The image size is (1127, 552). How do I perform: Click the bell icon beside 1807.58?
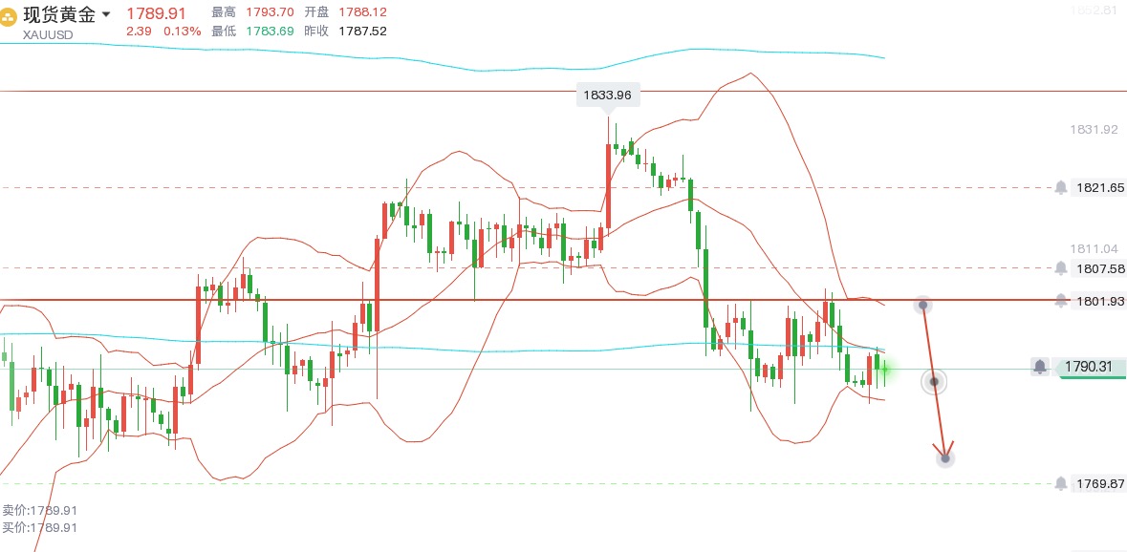(x=1061, y=268)
